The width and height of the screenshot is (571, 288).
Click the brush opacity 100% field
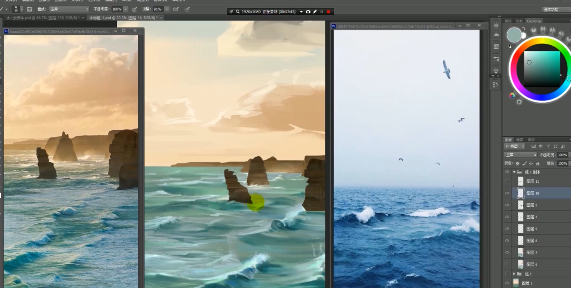pyautogui.click(x=117, y=9)
